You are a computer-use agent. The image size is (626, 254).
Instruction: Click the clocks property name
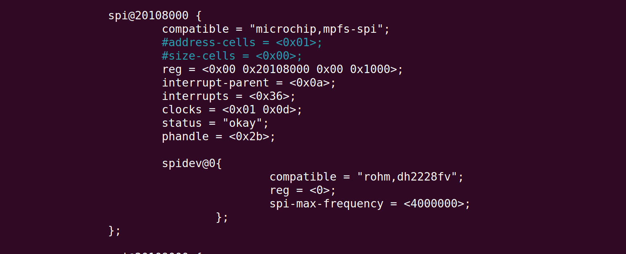pyautogui.click(x=182, y=110)
